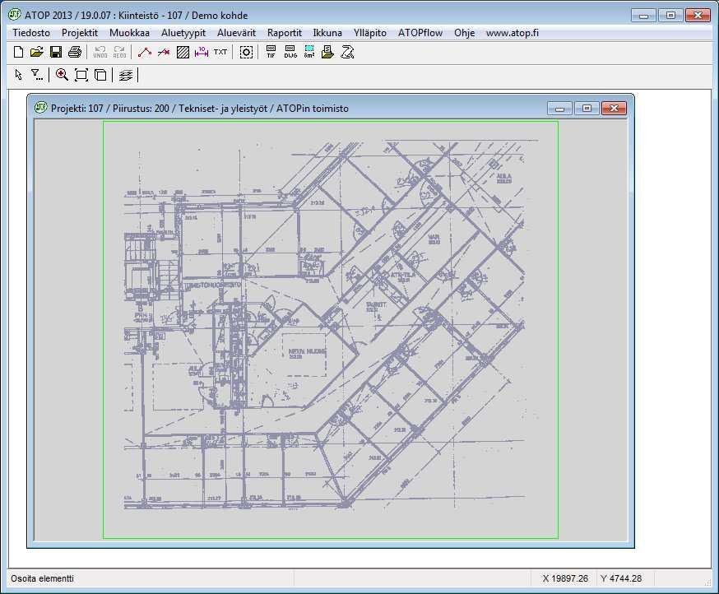Viewport: 719px width, 594px height.
Task: Click the Y 4744.28 coordinate in status bar
Action: point(621,578)
